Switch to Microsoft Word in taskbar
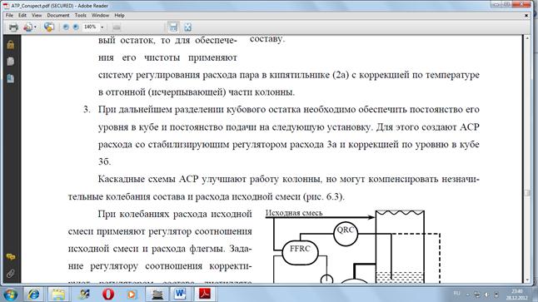 pyautogui.click(x=180, y=295)
